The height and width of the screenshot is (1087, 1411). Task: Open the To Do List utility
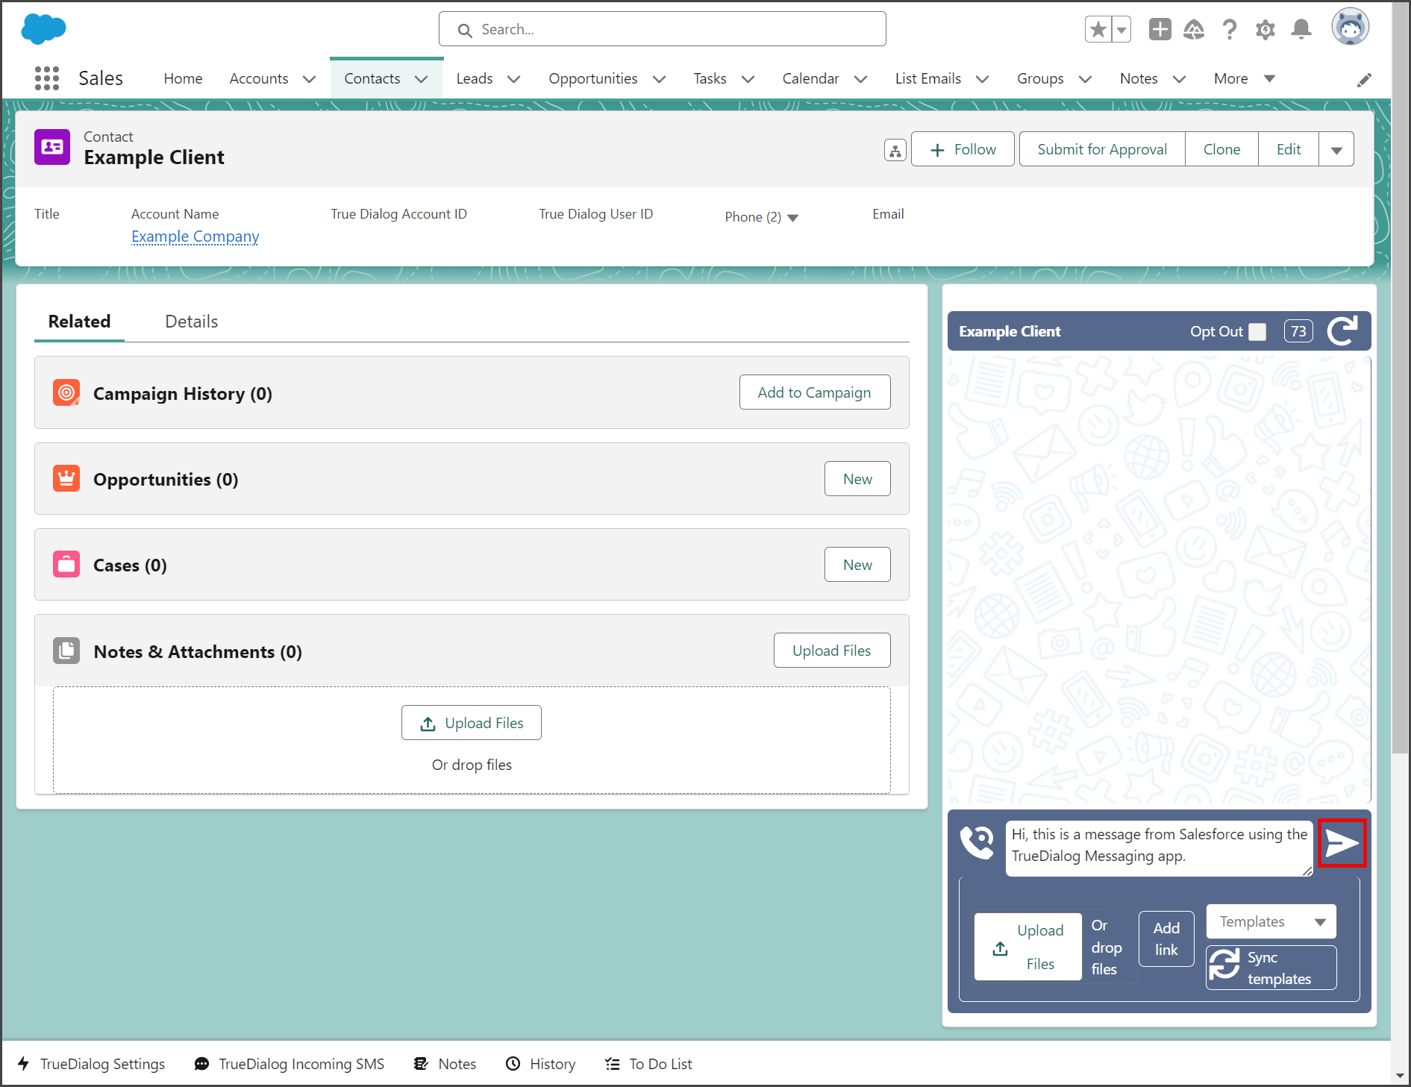click(x=649, y=1064)
